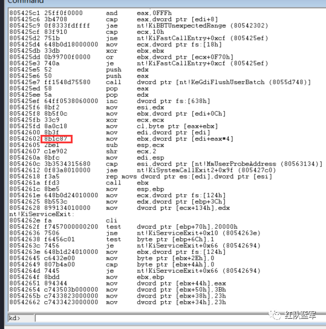Click the 'call ebx' instruction line
The width and height of the screenshot is (326, 329).
[79, 183]
